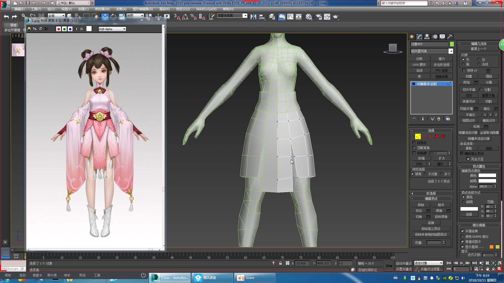Enable the 按顶点 checkbox
This screenshot has width=504, height=283.
coord(414,143)
